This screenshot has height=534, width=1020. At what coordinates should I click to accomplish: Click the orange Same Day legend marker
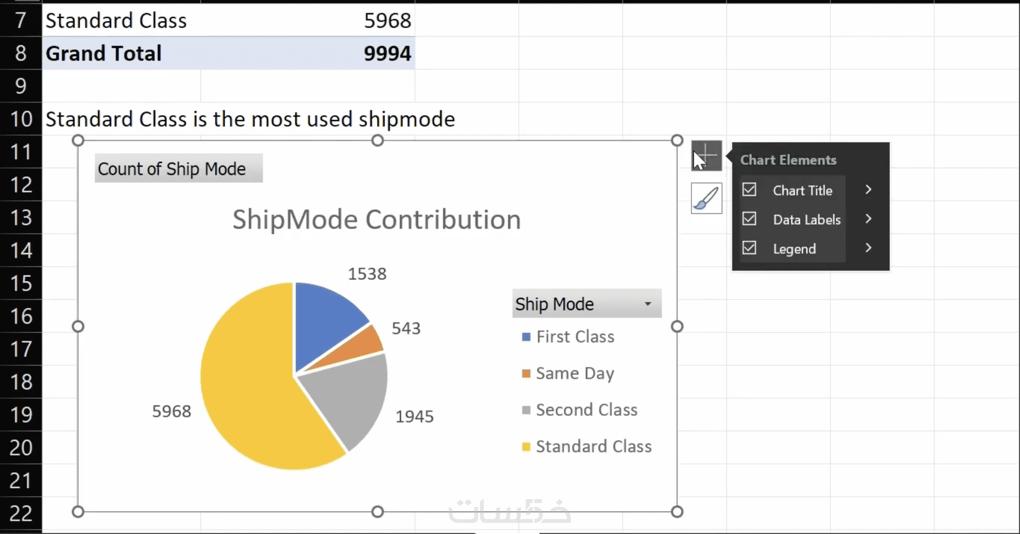pos(526,374)
